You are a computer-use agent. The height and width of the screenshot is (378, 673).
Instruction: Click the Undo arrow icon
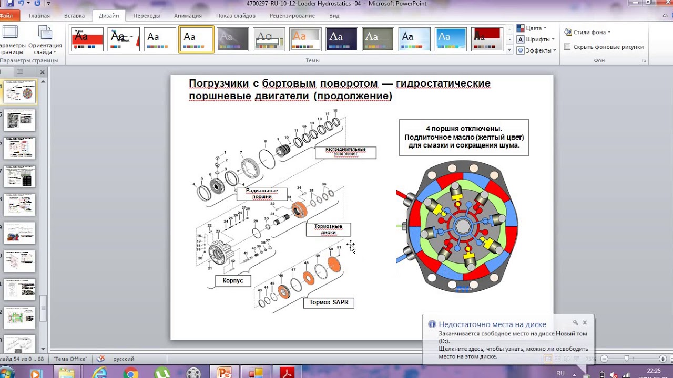20,3
